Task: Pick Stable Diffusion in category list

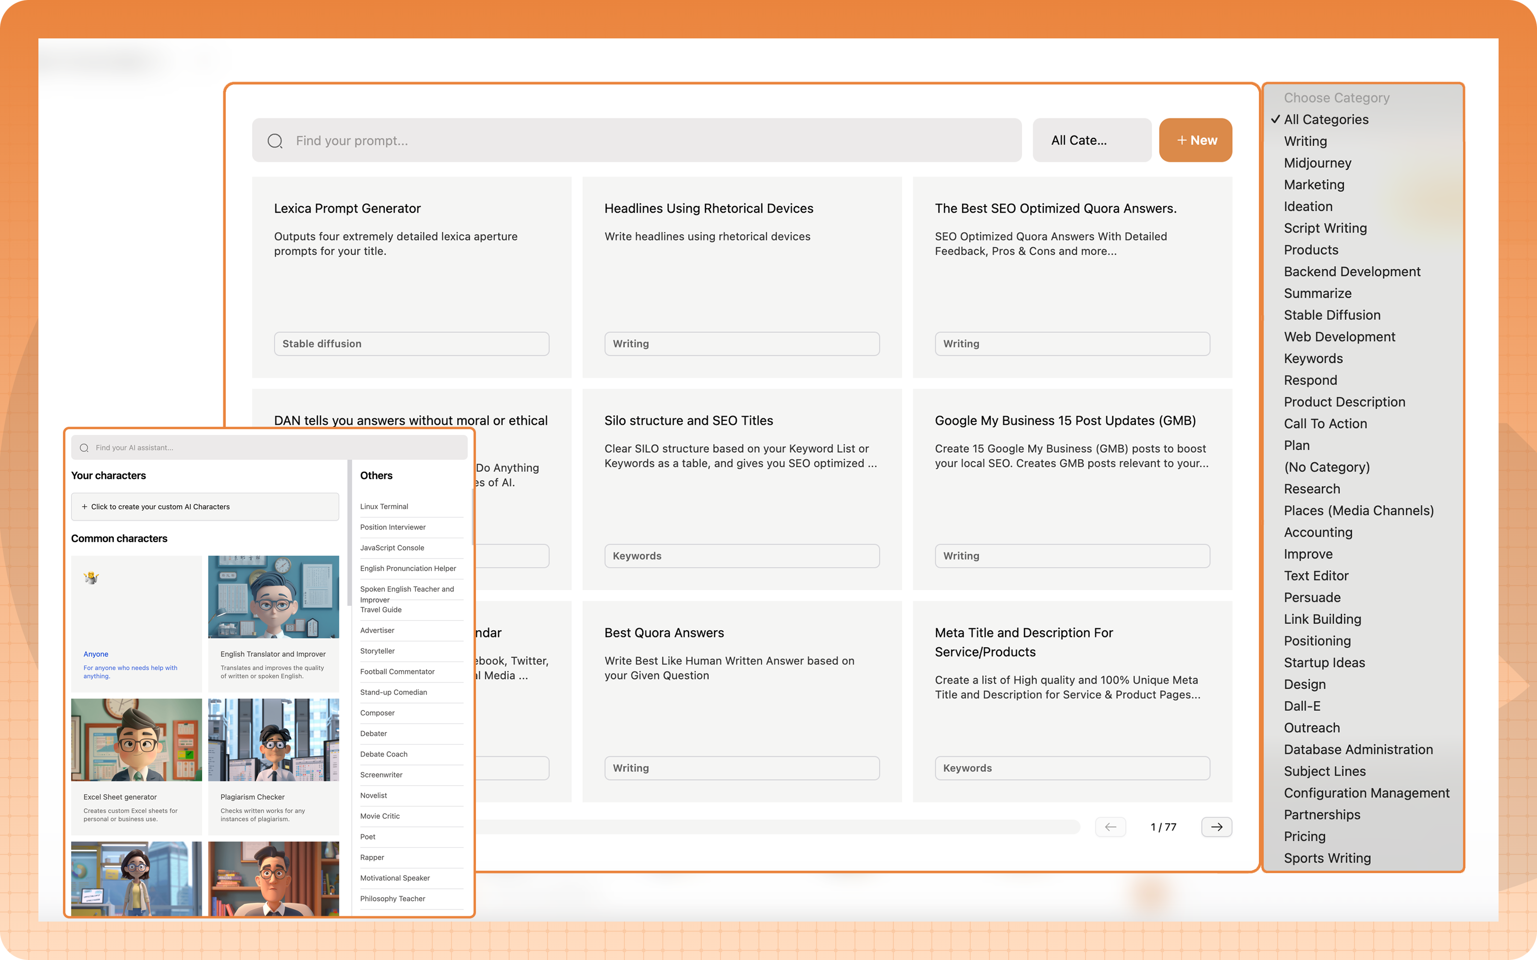Action: (x=1332, y=315)
